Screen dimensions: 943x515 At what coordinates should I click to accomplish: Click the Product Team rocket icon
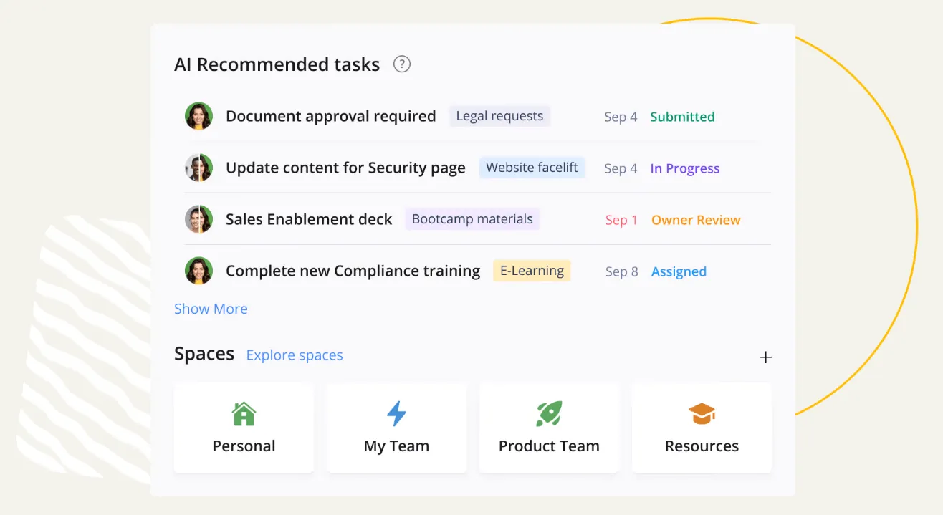(x=549, y=414)
